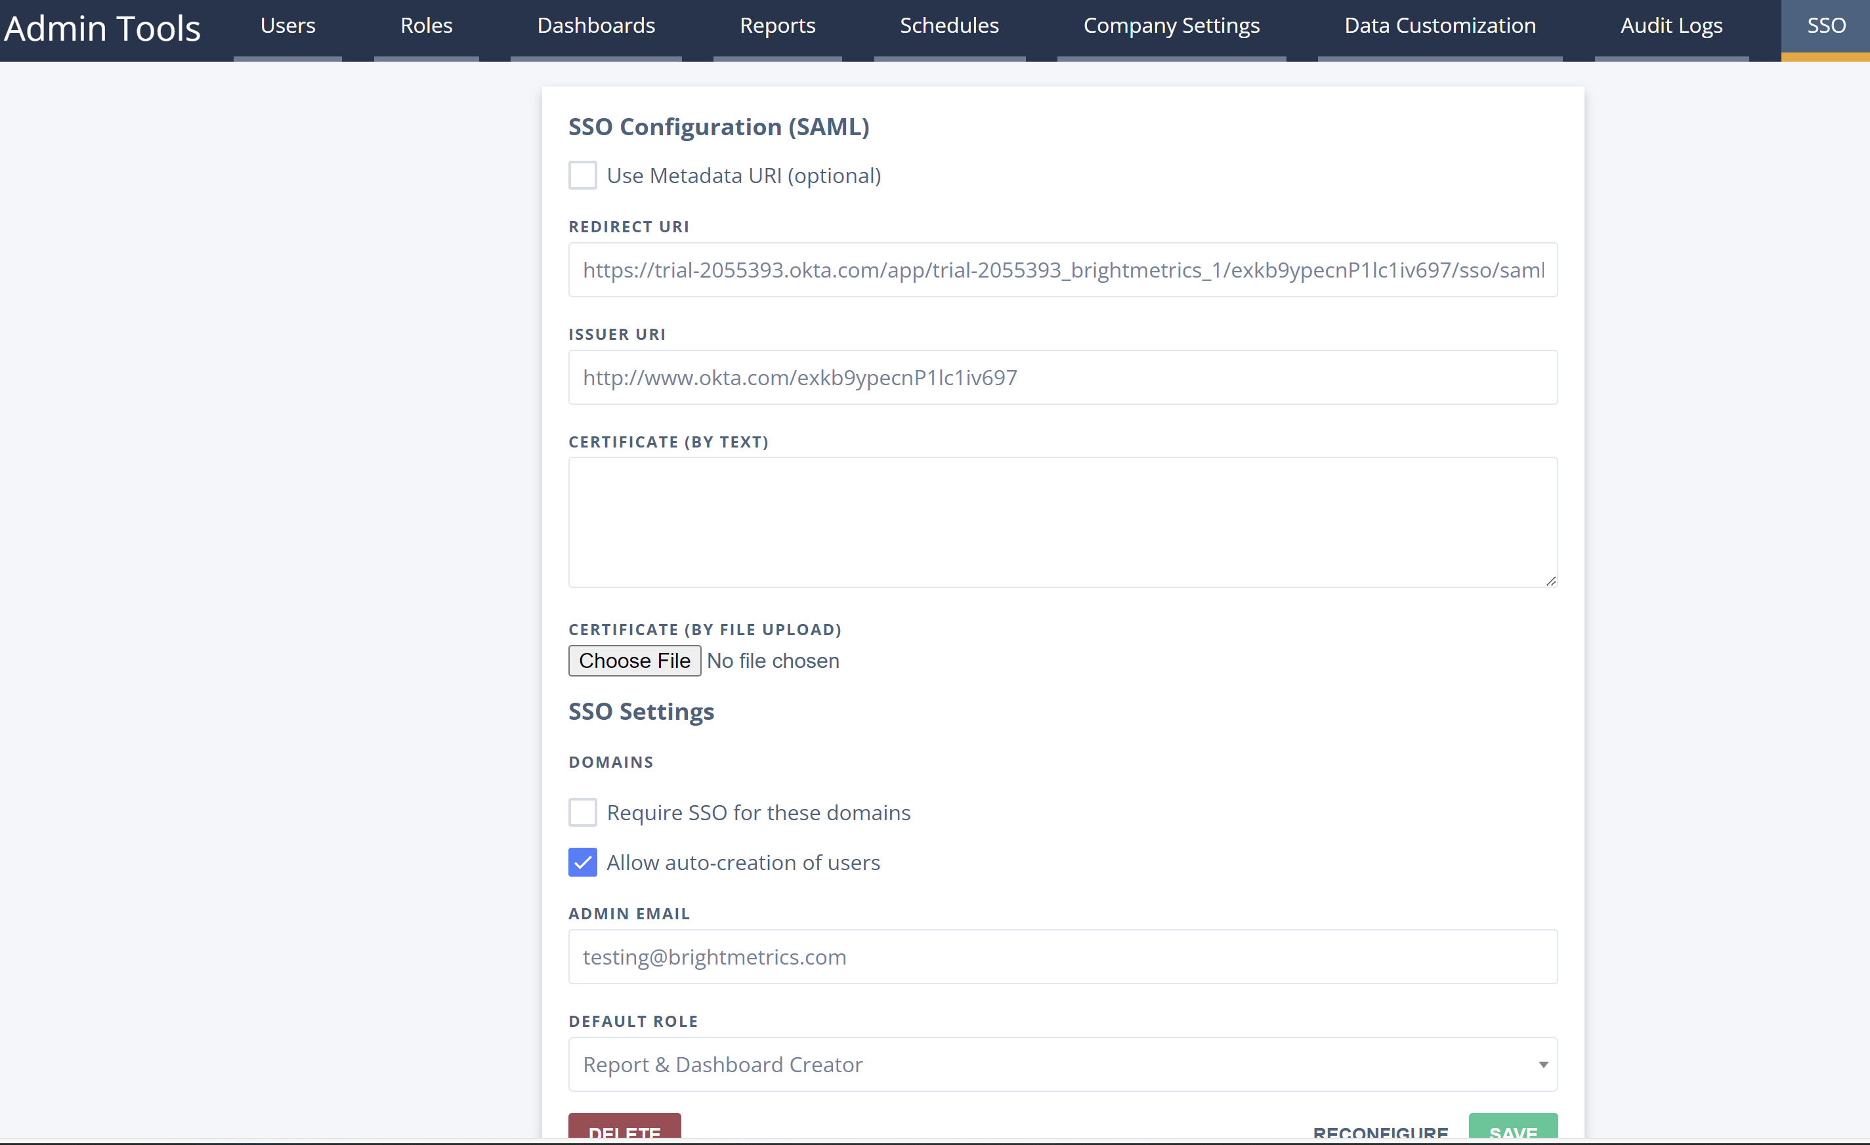Click the 'Require SSO for these domains' label
Viewport: 1870px width, 1145px height.
[758, 812]
